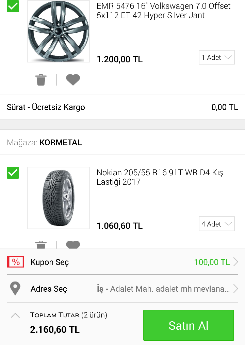
Task: Open the KORMETAL store link
Action: pyautogui.click(x=61, y=143)
